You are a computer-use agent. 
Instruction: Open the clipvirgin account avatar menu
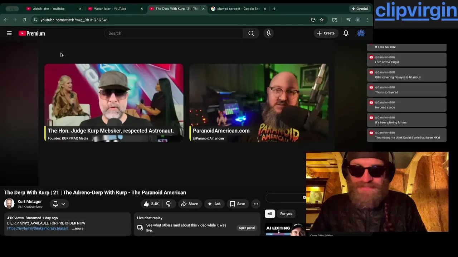361,33
